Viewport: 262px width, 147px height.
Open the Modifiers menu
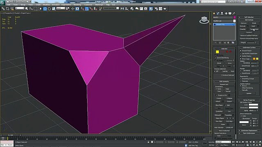click(x=46, y=4)
